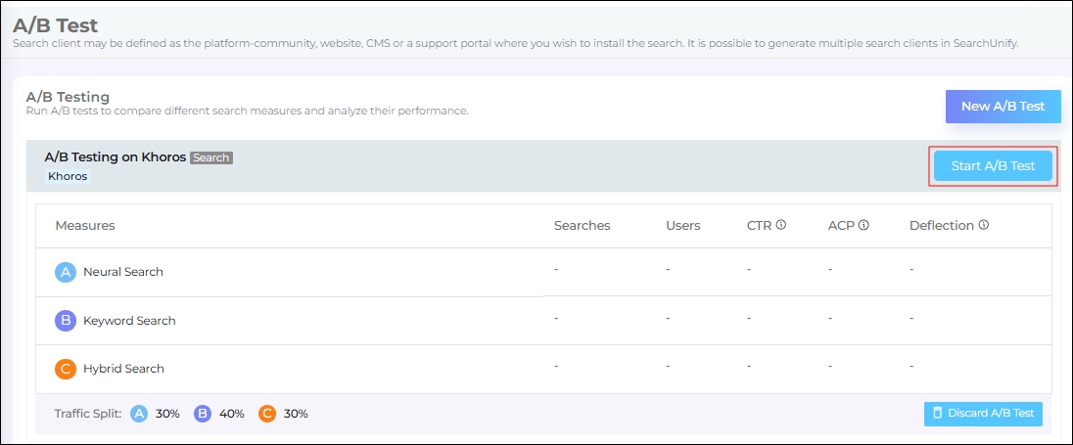Click the Khoros tag label

coord(68,177)
